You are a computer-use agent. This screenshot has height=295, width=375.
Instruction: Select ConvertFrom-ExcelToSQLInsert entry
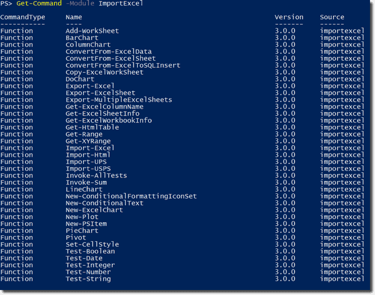(123, 65)
